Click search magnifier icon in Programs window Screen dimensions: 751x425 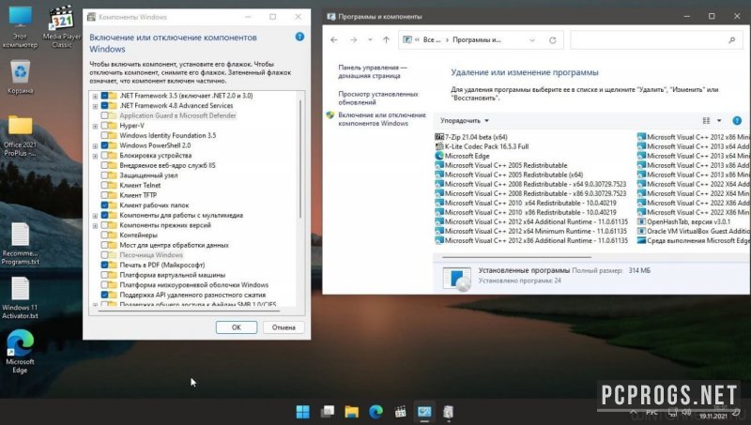[x=732, y=40]
